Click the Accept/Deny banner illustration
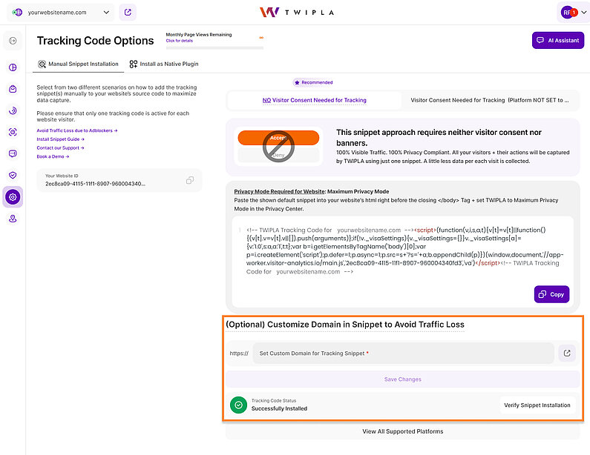 [x=278, y=147]
